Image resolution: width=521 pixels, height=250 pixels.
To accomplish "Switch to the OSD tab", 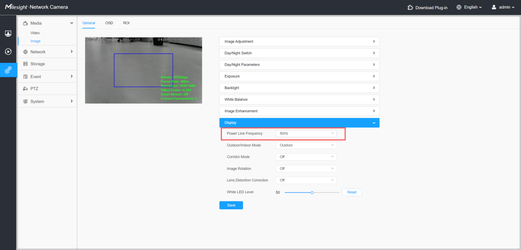I will tap(109, 23).
